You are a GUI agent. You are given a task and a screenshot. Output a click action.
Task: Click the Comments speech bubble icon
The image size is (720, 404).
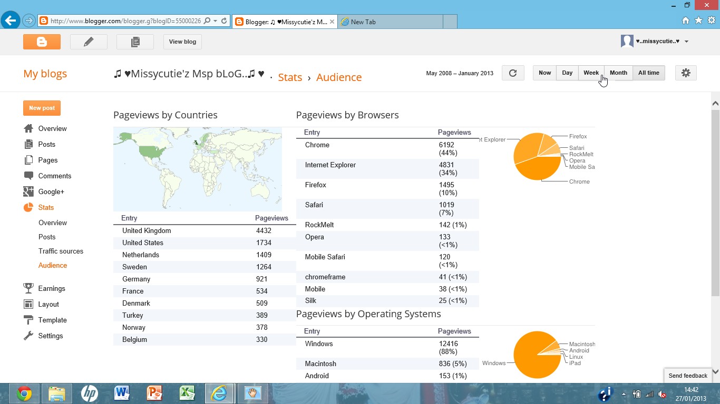pos(28,176)
